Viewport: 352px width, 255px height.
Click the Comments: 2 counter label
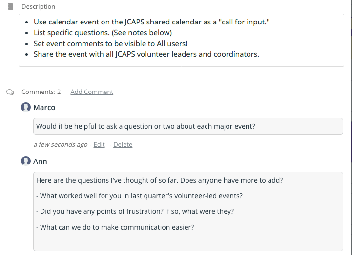[41, 92]
